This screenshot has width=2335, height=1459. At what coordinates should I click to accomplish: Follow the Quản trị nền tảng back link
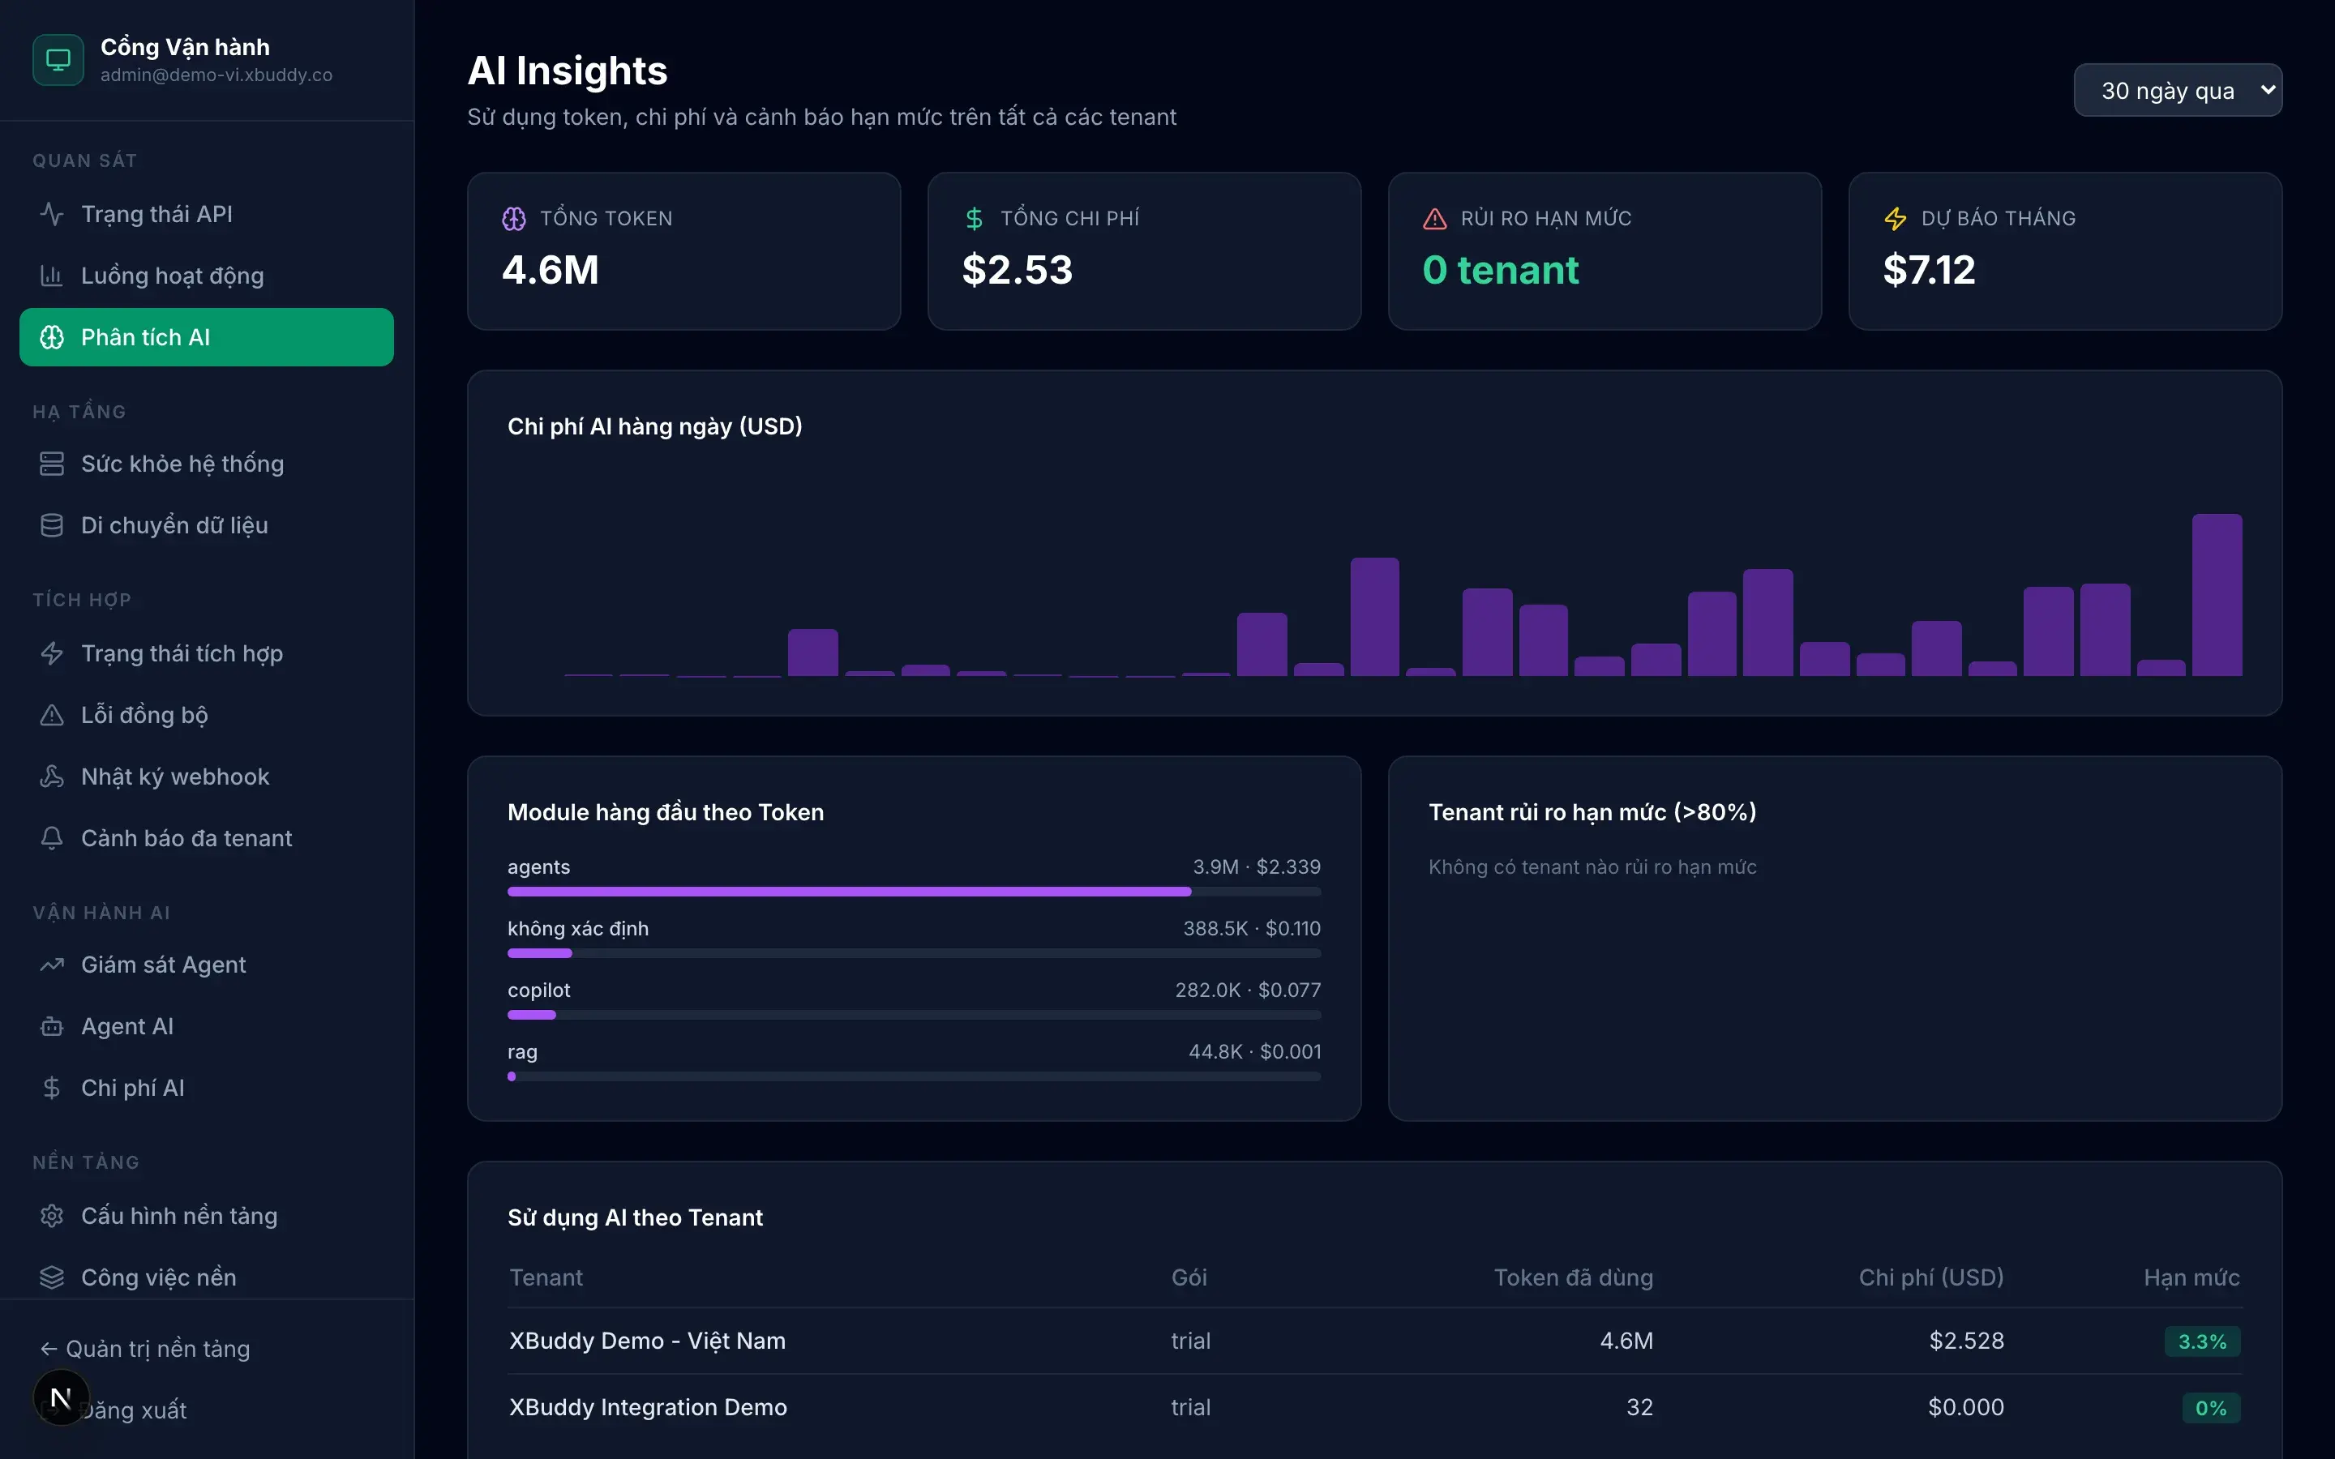[145, 1348]
